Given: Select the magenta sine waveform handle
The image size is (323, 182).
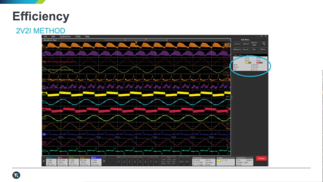Looking at the screenshot, I should pyautogui.click(x=44, y=142).
